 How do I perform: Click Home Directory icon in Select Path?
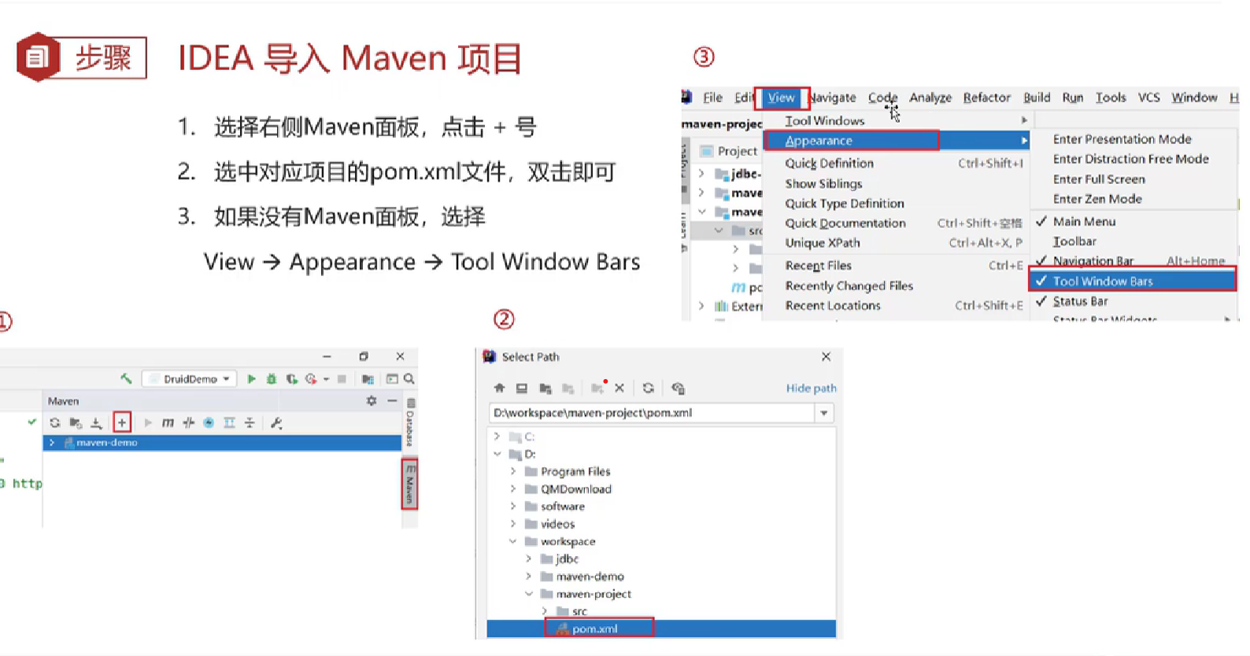[x=499, y=388]
